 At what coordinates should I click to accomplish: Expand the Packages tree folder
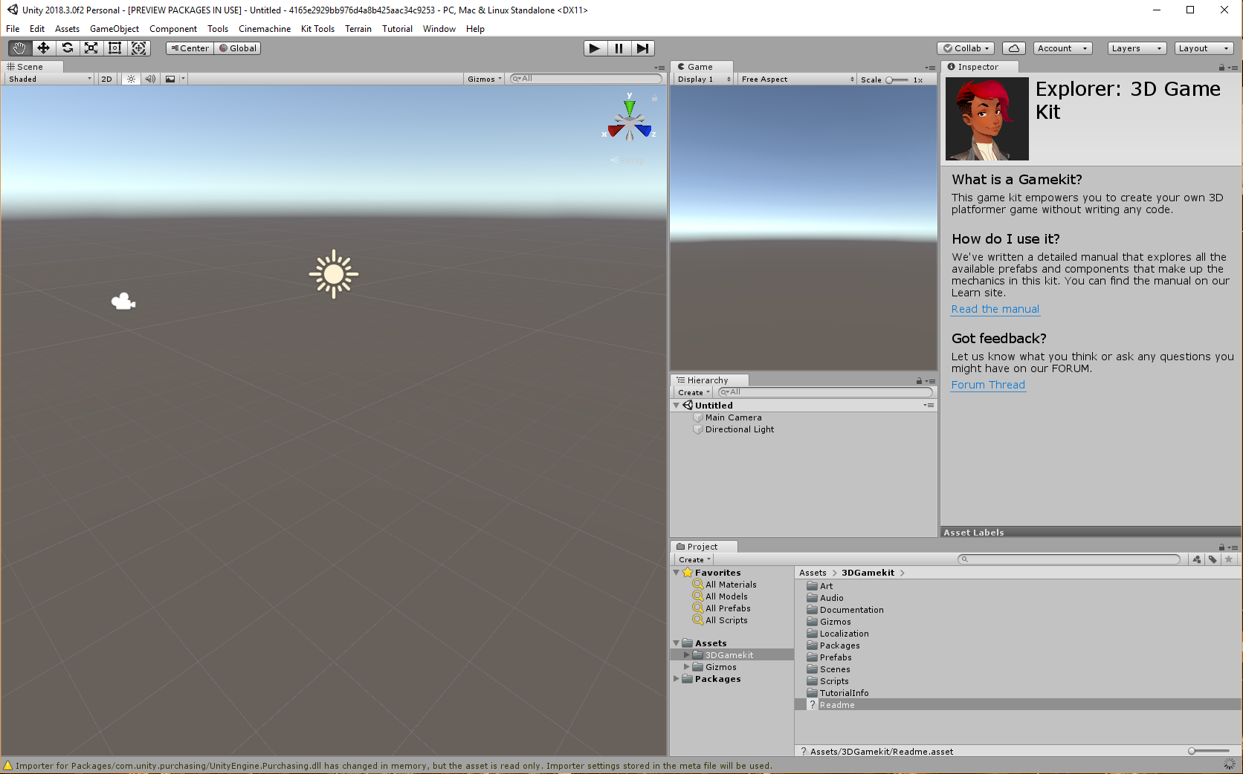(677, 679)
